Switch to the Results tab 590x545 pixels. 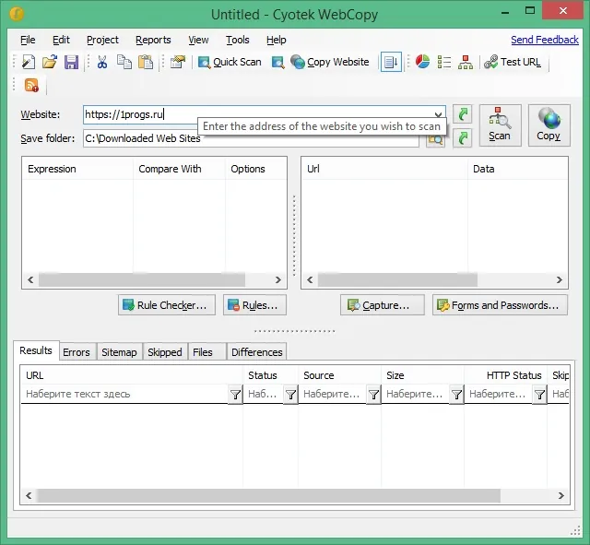[36, 350]
